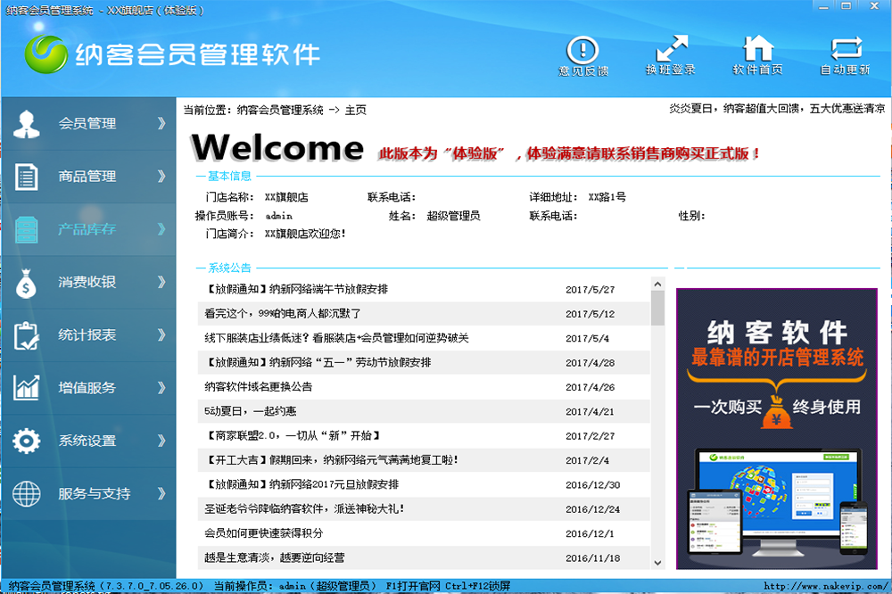
Task: Click the scrolling promo text 炎炎夏日
Action: click(x=777, y=109)
